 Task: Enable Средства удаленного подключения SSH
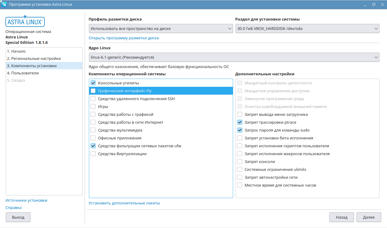click(93, 99)
